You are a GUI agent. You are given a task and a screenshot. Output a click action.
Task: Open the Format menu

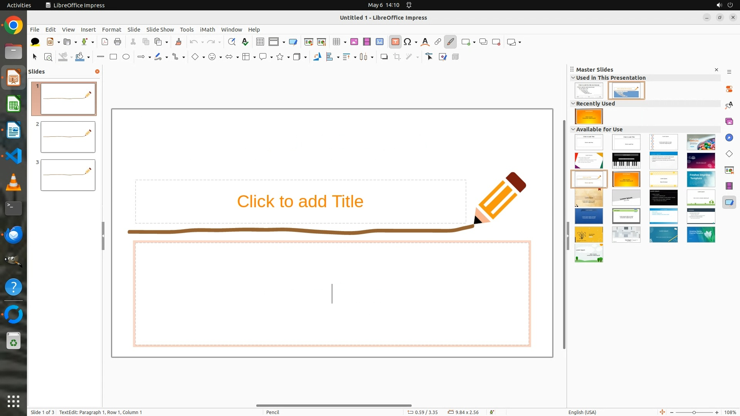click(x=111, y=30)
